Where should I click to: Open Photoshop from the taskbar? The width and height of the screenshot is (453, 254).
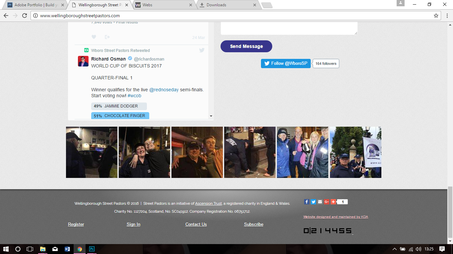[x=92, y=249]
